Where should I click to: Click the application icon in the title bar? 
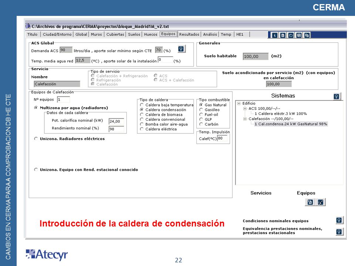(x=28, y=26)
